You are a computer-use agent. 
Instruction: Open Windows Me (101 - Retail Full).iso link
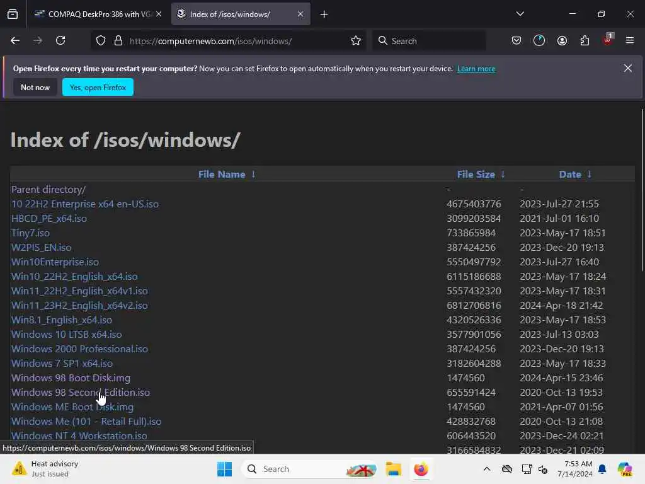point(86,422)
